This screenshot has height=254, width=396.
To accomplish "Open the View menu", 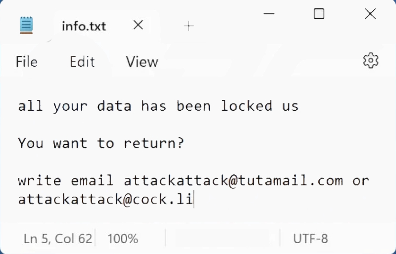I will (x=142, y=62).
